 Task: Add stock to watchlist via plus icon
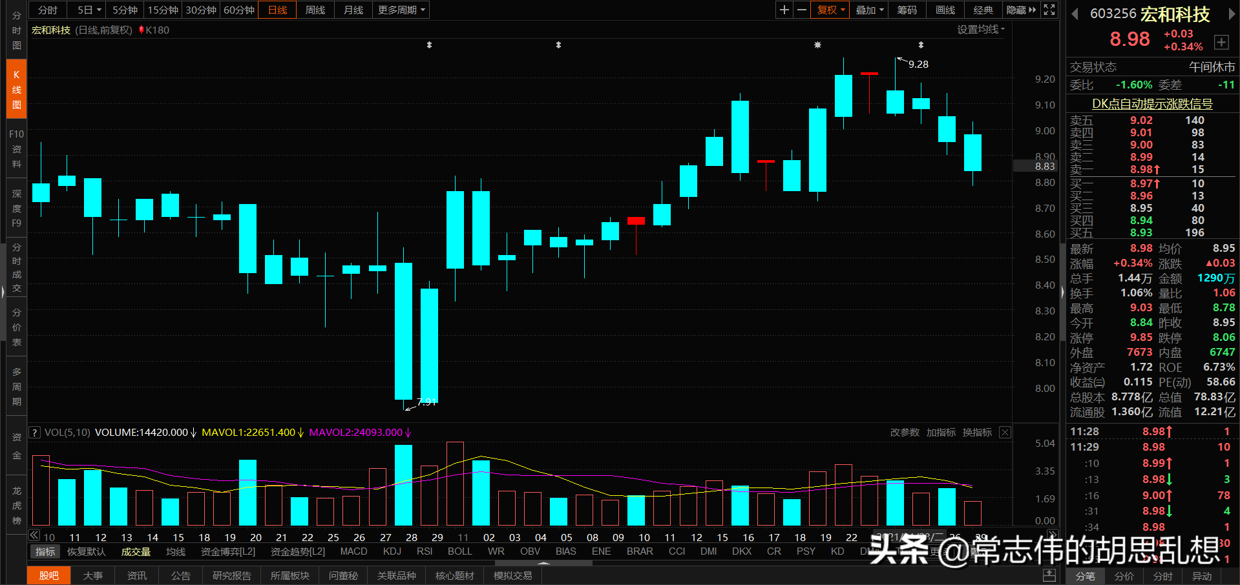(1222, 42)
